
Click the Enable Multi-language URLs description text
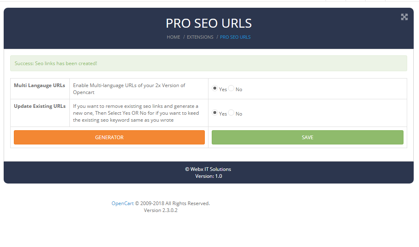coord(129,89)
